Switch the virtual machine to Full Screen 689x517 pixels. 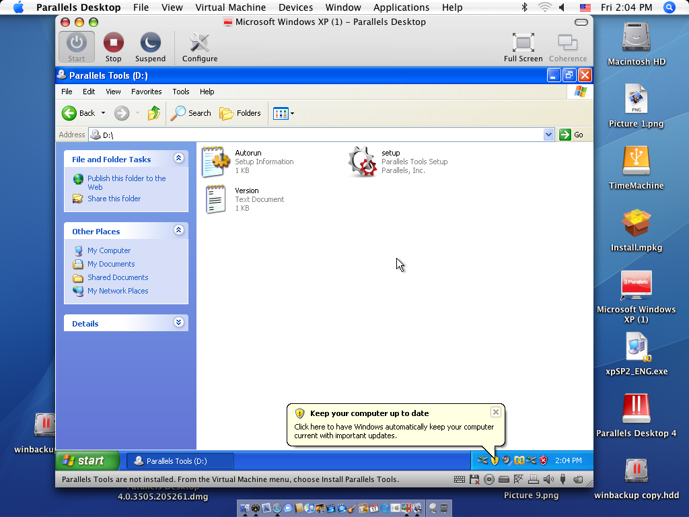point(523,47)
